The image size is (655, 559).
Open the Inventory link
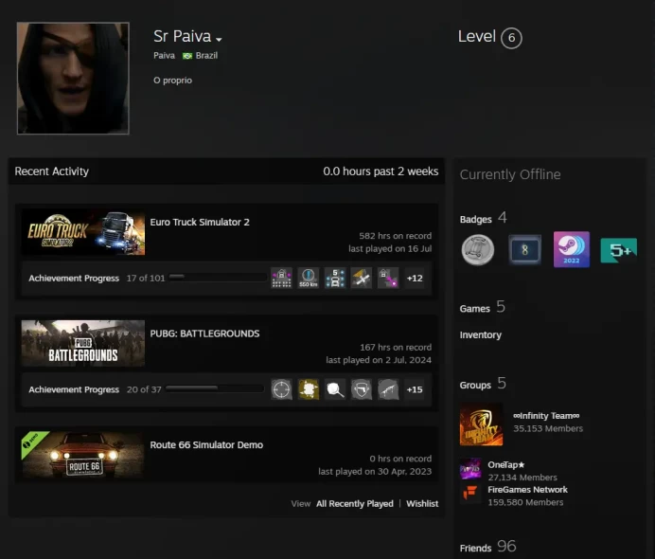pos(481,334)
